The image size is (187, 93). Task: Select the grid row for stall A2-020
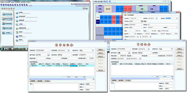click(62, 66)
